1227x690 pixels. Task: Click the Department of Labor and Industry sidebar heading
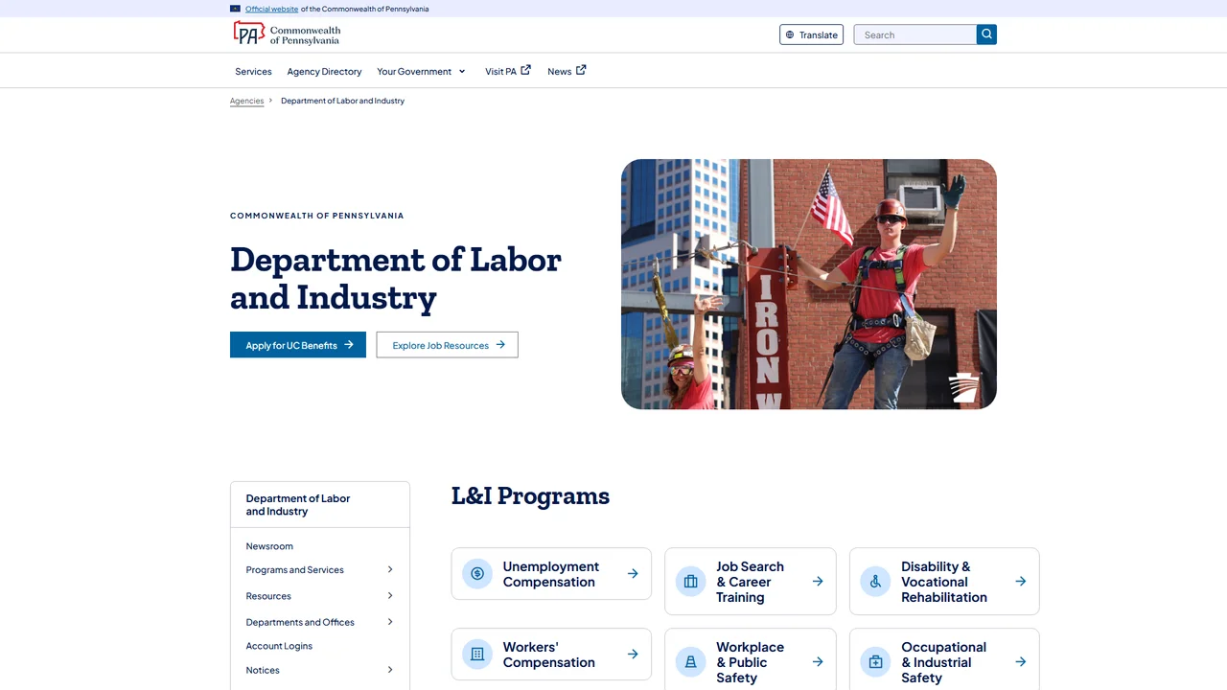click(x=298, y=505)
